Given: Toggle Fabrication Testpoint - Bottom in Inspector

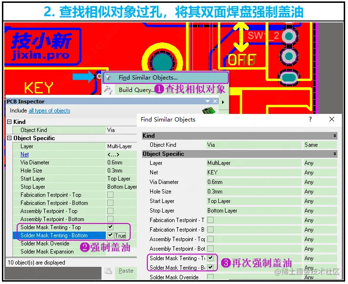Looking at the screenshot, I should [x=110, y=203].
